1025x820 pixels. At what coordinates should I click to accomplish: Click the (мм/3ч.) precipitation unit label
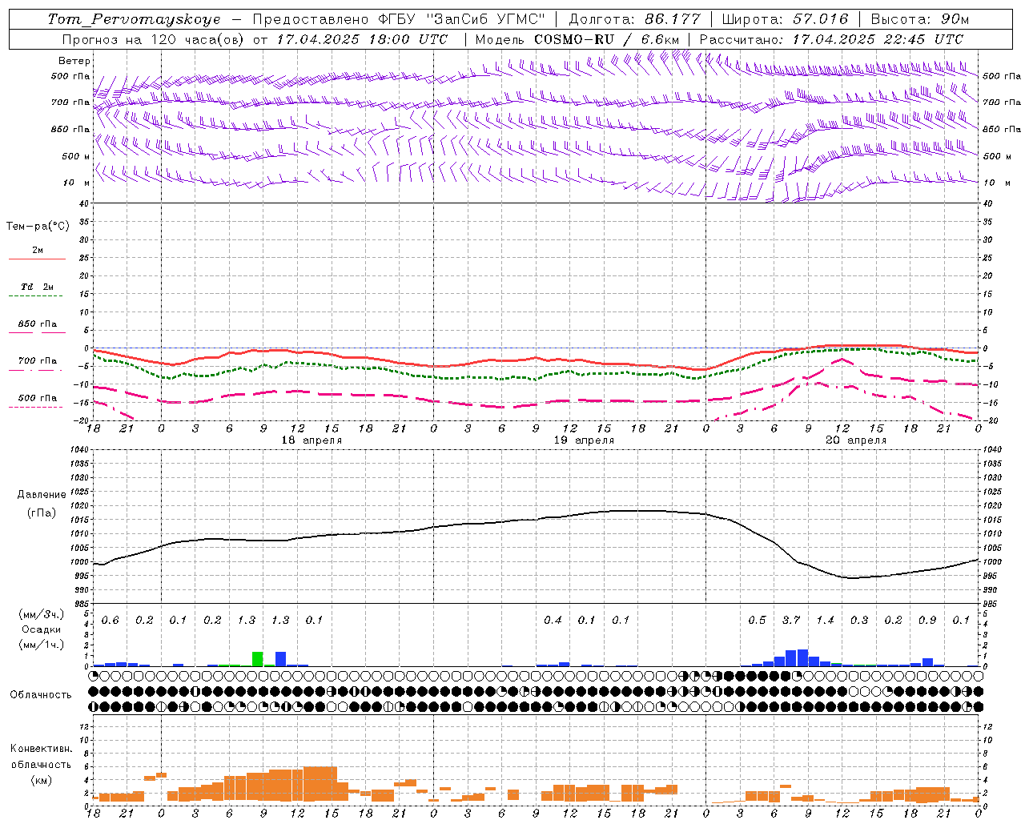pyautogui.click(x=41, y=615)
